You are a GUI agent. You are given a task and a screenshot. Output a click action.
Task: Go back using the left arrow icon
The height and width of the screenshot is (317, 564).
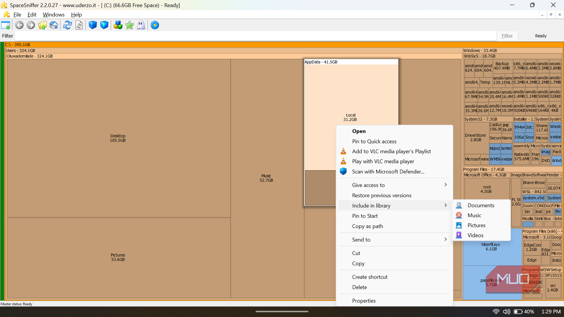[19, 25]
